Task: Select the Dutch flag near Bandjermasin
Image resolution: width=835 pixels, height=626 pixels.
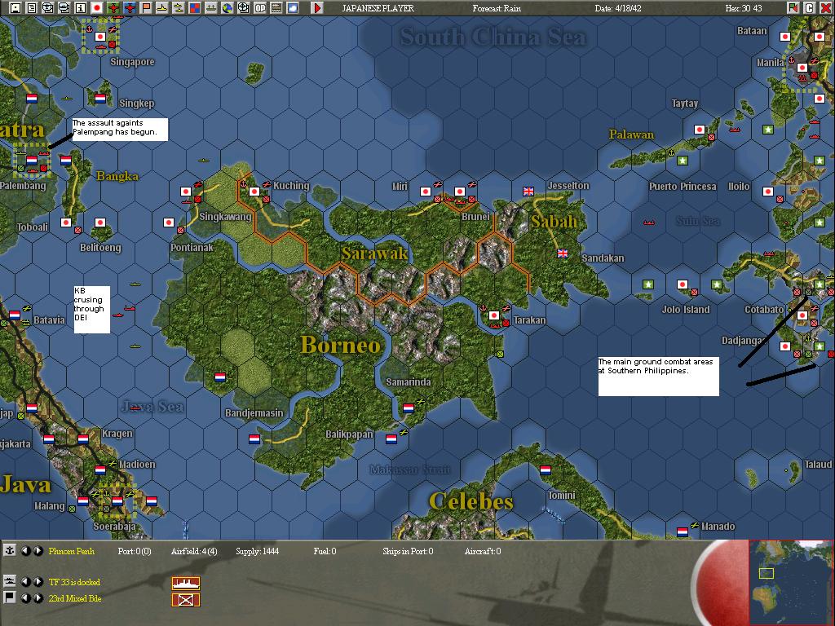Action: (x=254, y=439)
